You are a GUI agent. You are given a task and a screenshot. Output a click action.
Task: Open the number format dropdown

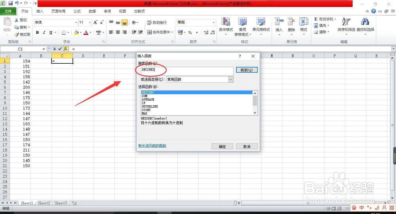(x=213, y=23)
